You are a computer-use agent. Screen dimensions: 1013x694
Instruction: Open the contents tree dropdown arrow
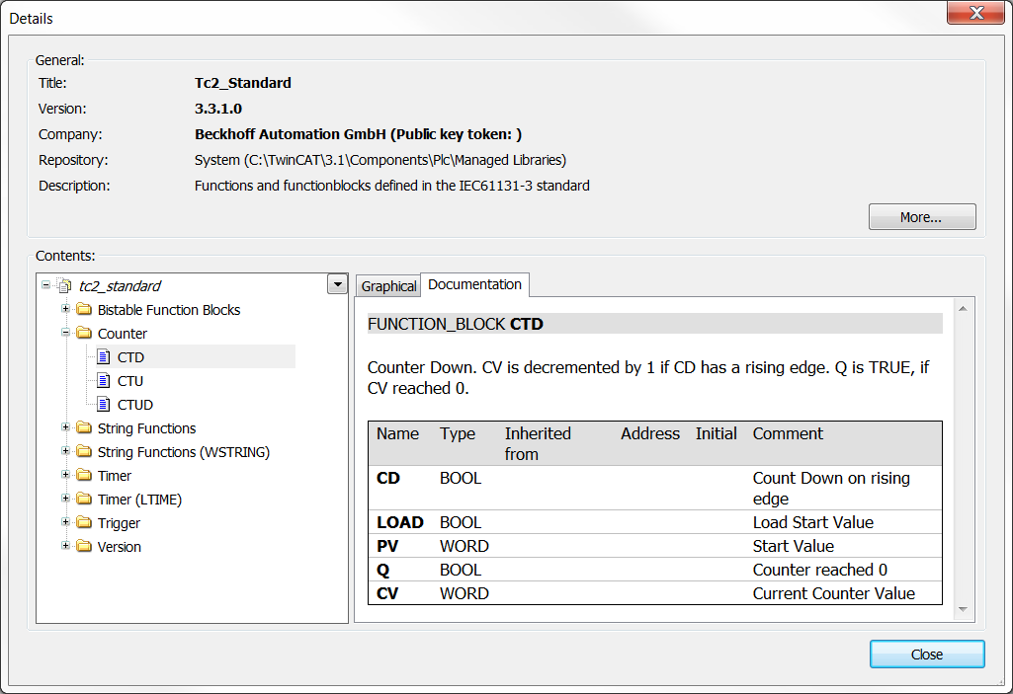click(337, 284)
